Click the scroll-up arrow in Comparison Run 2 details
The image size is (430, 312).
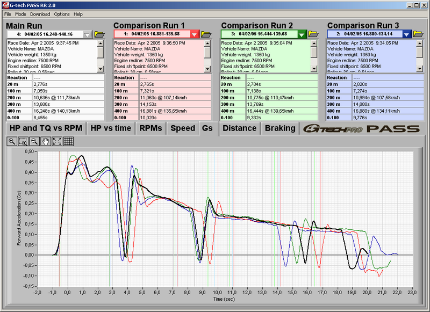pyautogui.click(x=314, y=43)
